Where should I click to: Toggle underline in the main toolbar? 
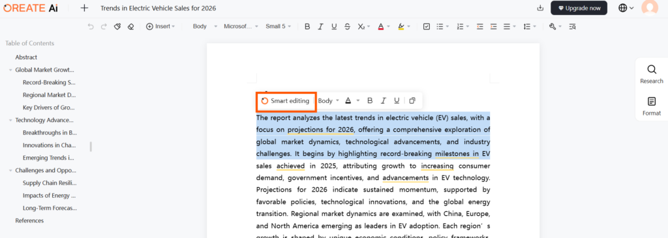click(x=334, y=26)
